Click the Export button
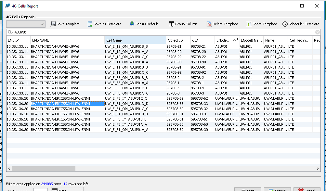 tap(277, 190)
